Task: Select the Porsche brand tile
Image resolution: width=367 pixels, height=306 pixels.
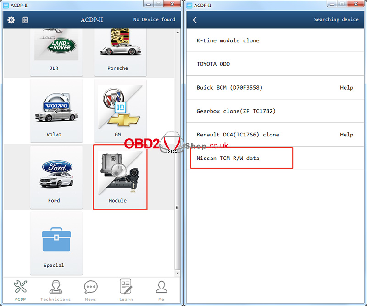Action: (120, 52)
